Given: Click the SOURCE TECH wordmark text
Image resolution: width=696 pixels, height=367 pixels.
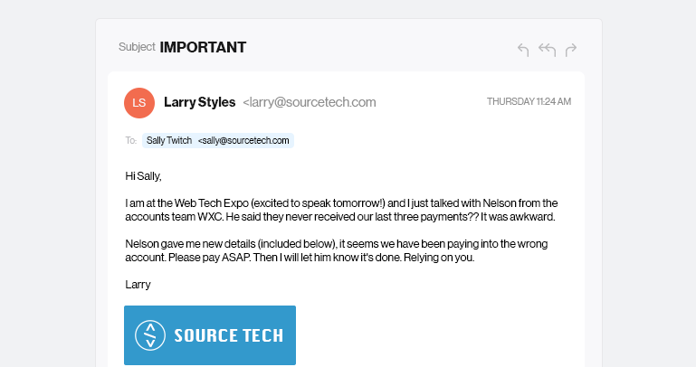Looking at the screenshot, I should click(228, 335).
